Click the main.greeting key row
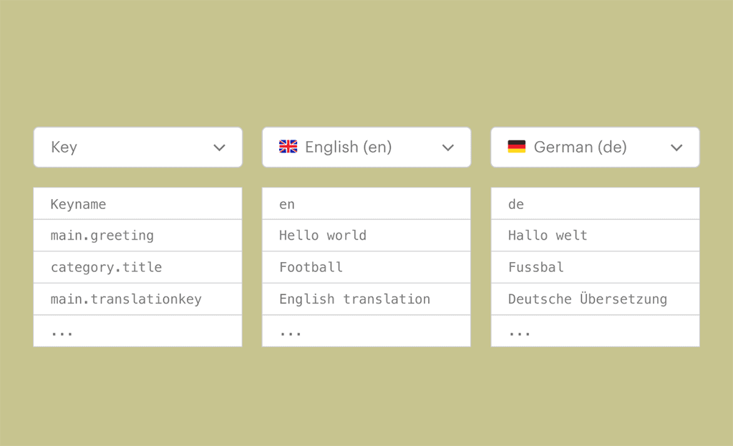 coord(137,236)
